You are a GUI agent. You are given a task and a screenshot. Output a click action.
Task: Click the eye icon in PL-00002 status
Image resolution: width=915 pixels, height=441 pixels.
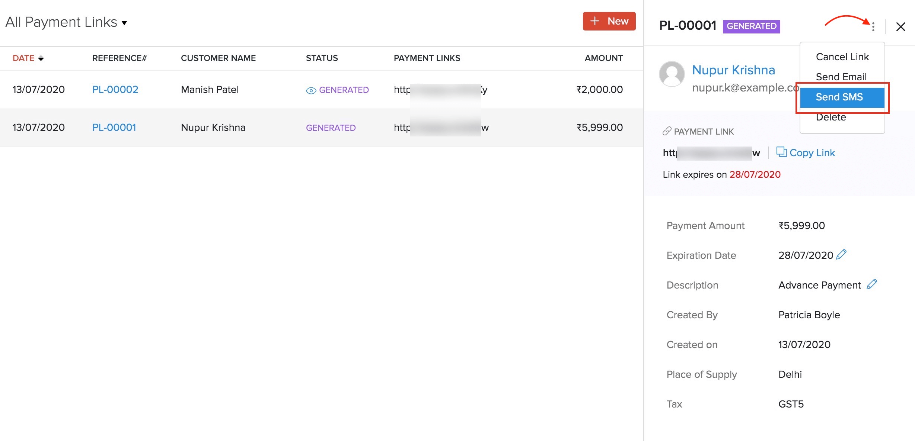311,90
